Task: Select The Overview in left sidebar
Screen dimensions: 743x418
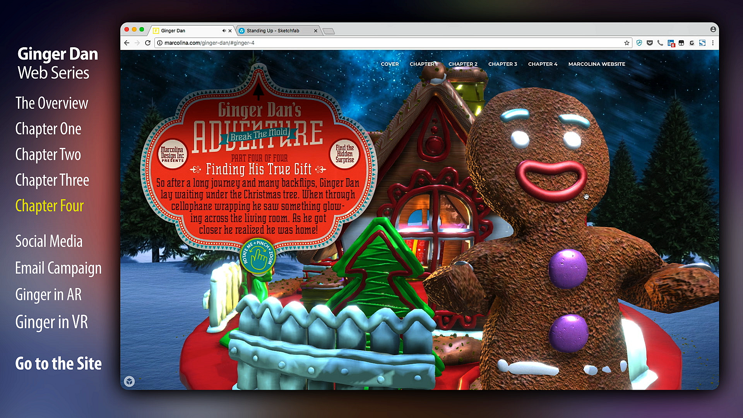Action: click(52, 103)
